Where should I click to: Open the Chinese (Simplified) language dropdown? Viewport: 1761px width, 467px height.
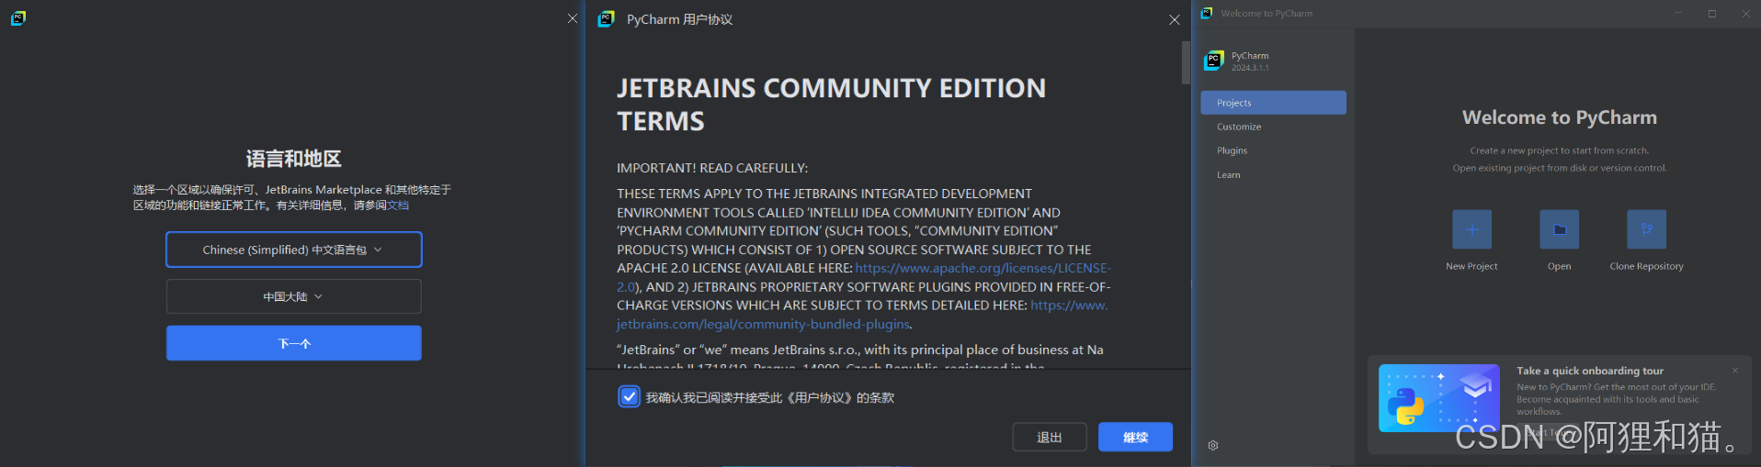(294, 250)
